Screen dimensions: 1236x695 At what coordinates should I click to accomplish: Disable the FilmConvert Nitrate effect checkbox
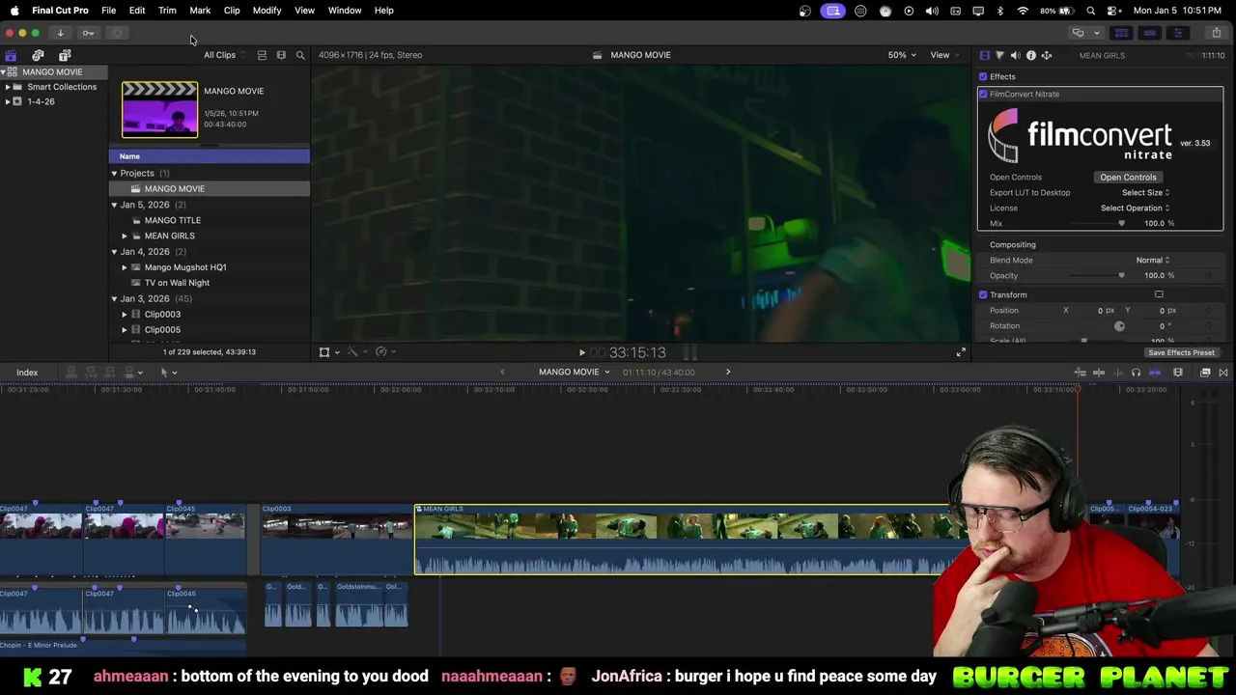coord(983,95)
